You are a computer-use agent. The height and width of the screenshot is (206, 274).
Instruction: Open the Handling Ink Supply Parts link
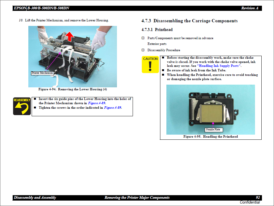point(219,65)
